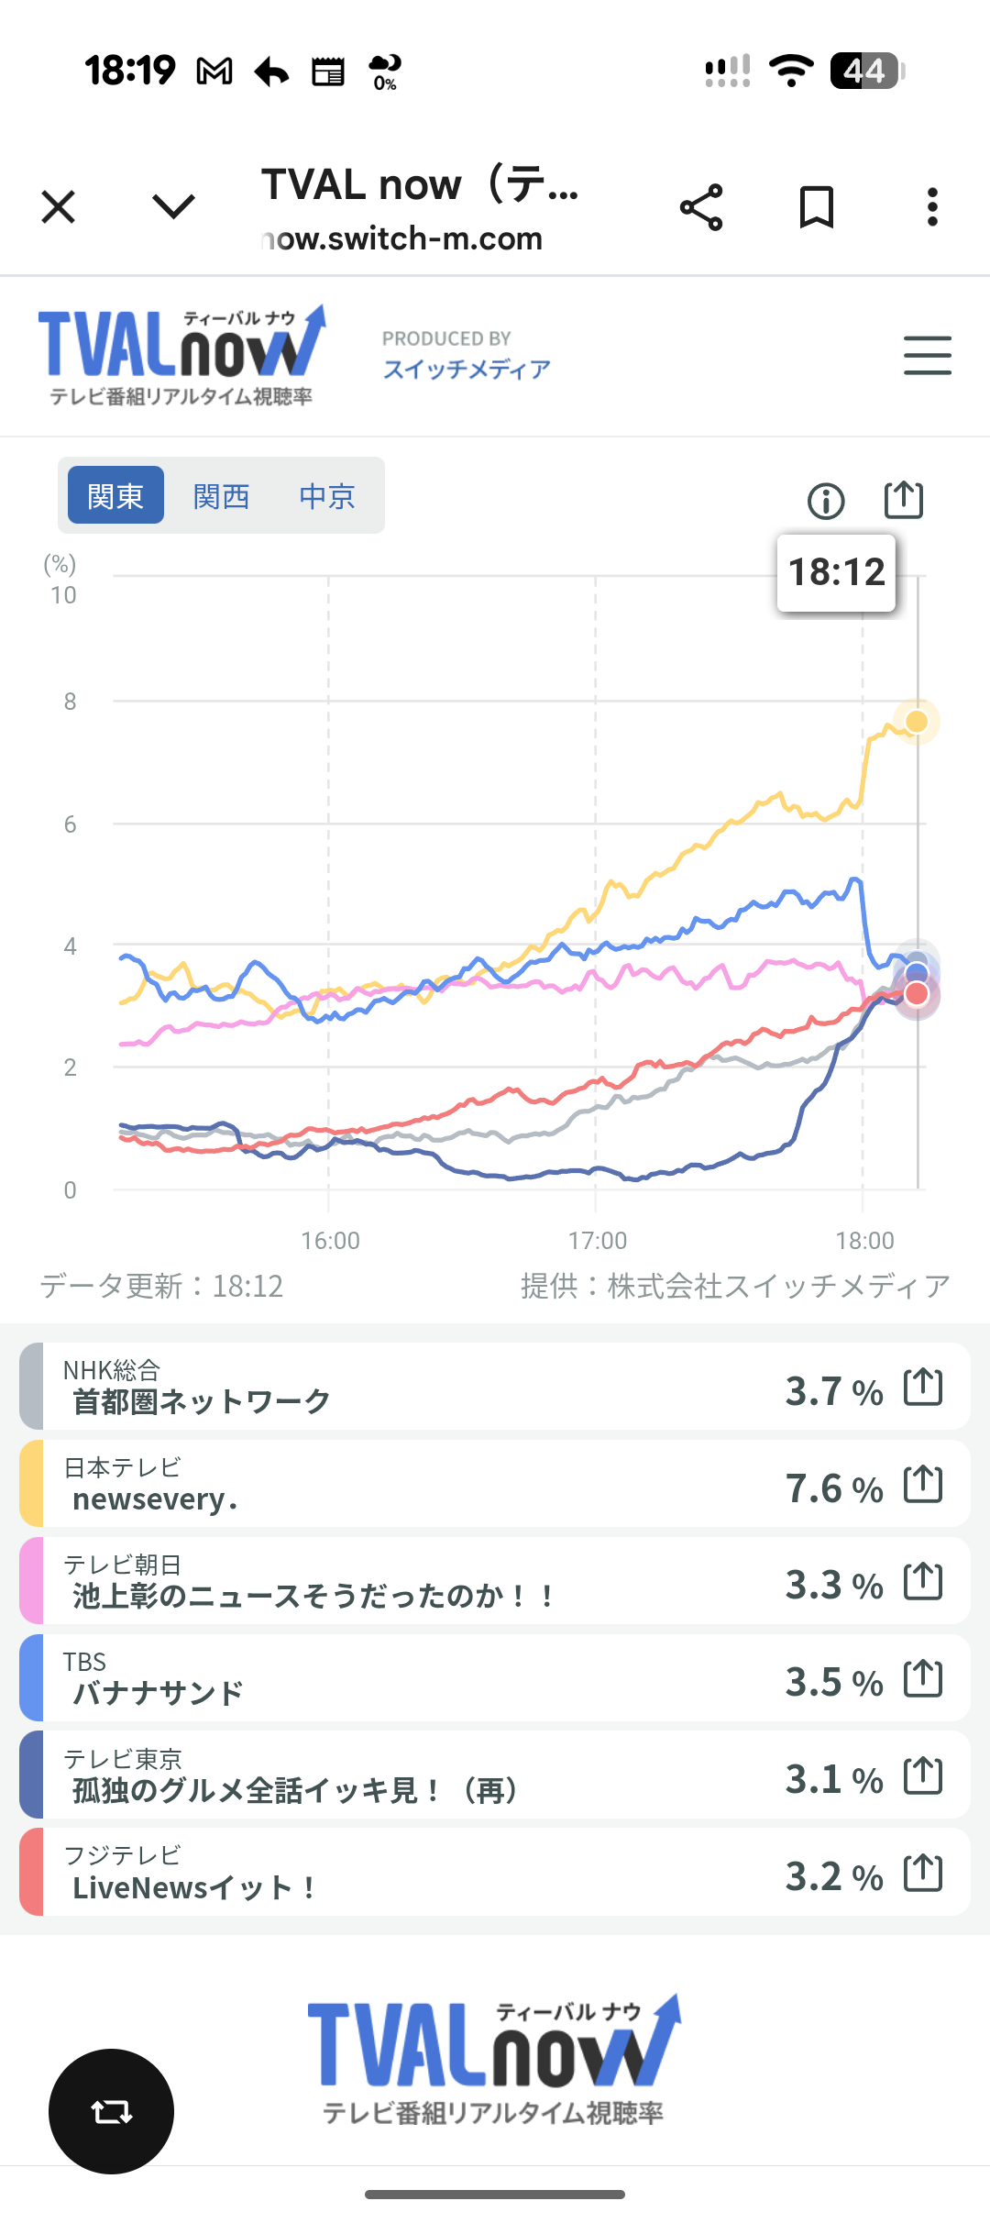Show chart info via the circled-i icon
Screen dimensions: 990x2223
pos(826,501)
